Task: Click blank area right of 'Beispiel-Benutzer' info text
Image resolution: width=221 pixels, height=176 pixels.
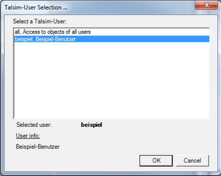Action: [127, 147]
